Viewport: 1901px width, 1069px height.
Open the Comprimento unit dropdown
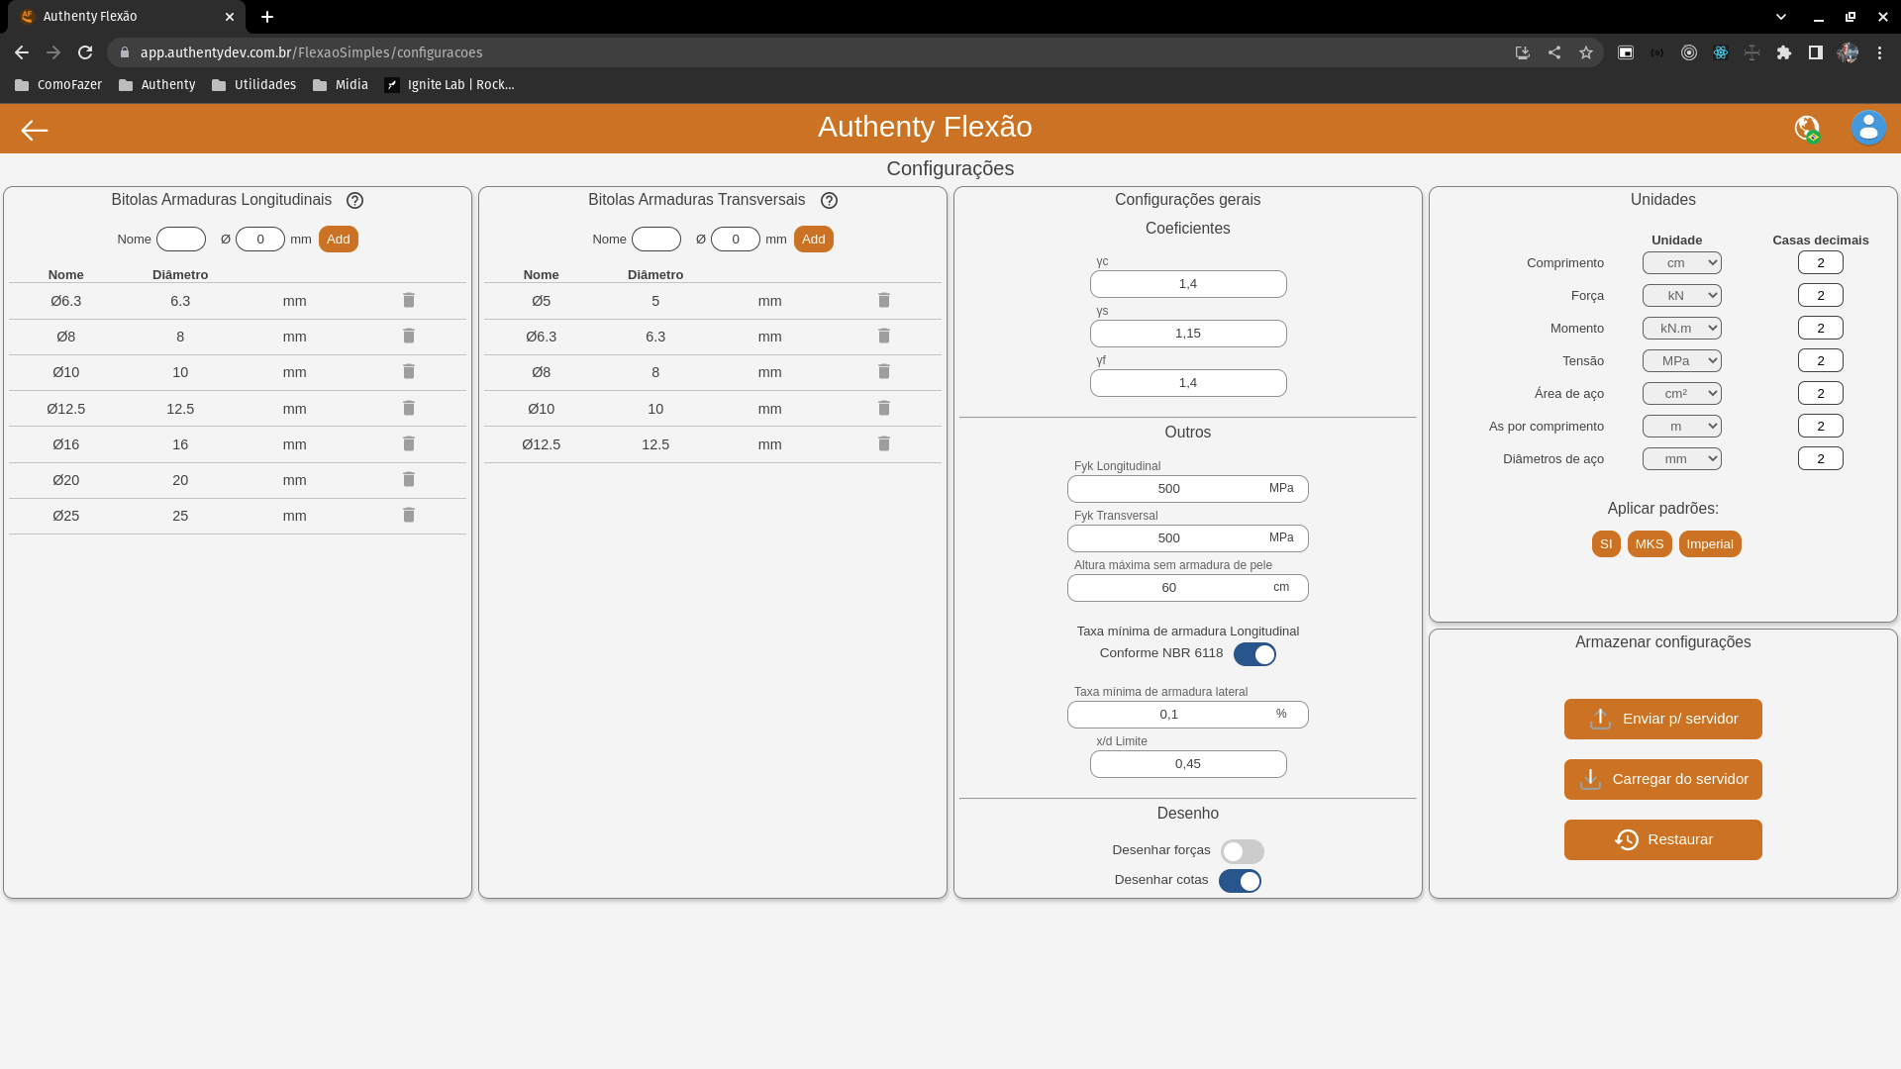(1682, 263)
